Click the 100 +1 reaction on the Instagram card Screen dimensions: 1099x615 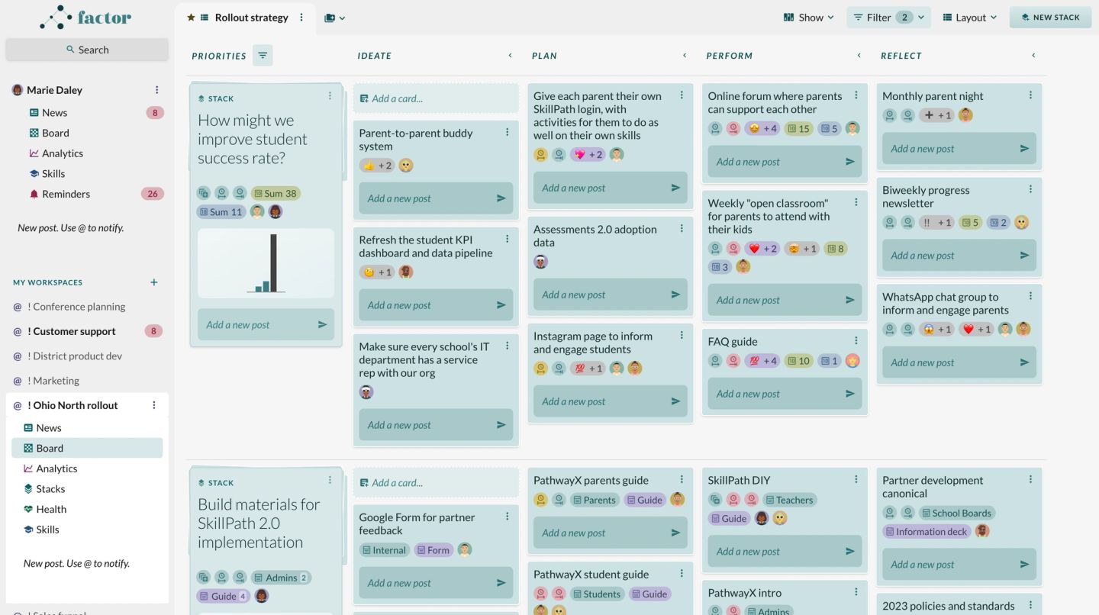[588, 369]
